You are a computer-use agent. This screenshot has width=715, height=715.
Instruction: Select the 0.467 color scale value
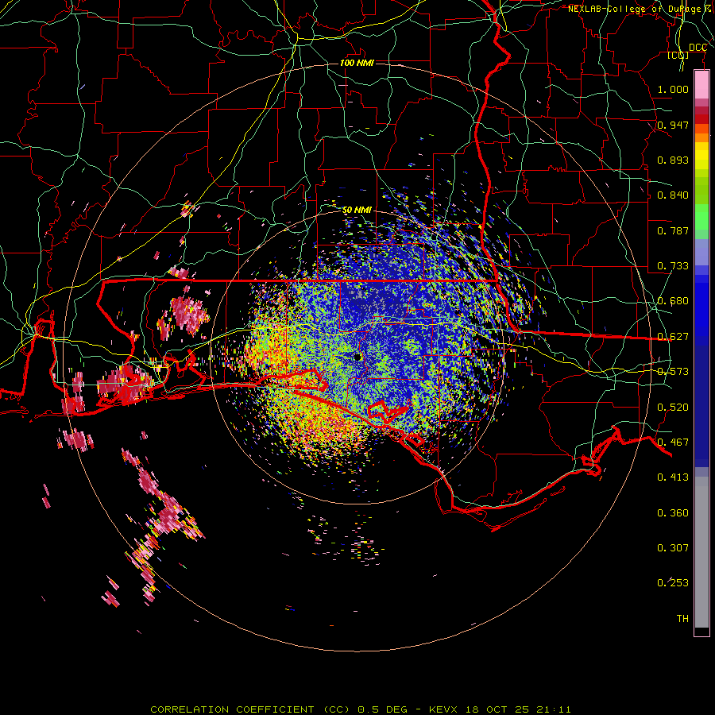point(673,443)
